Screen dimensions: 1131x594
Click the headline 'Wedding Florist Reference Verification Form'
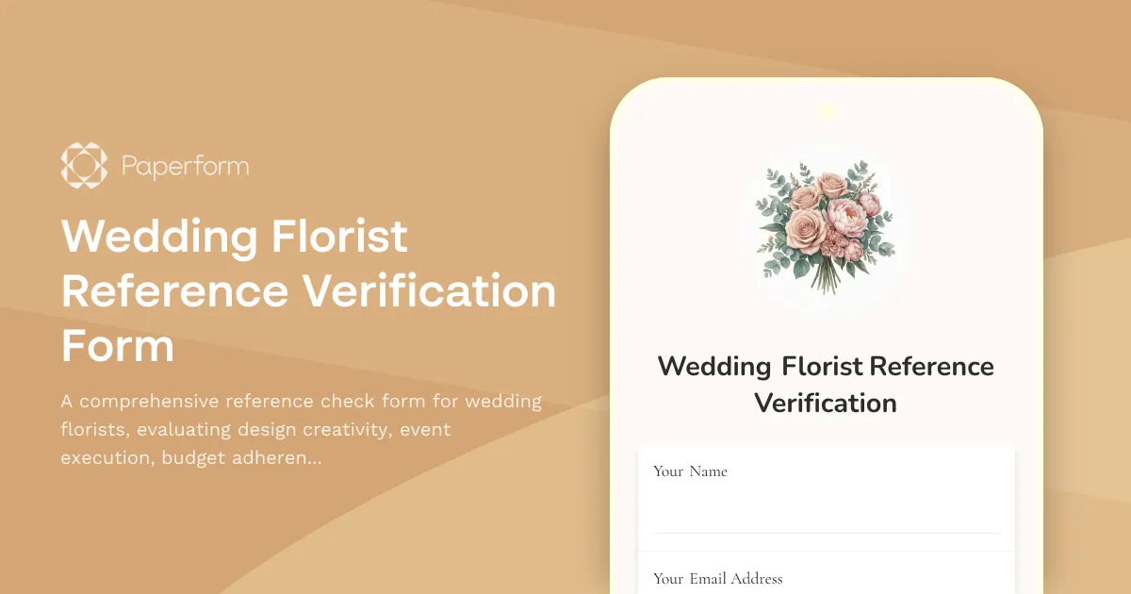coord(308,291)
